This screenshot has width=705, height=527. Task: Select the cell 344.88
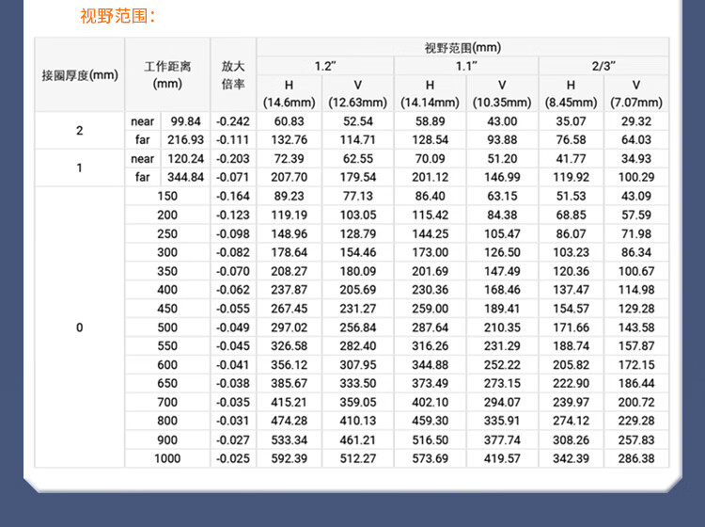pyautogui.click(x=430, y=365)
